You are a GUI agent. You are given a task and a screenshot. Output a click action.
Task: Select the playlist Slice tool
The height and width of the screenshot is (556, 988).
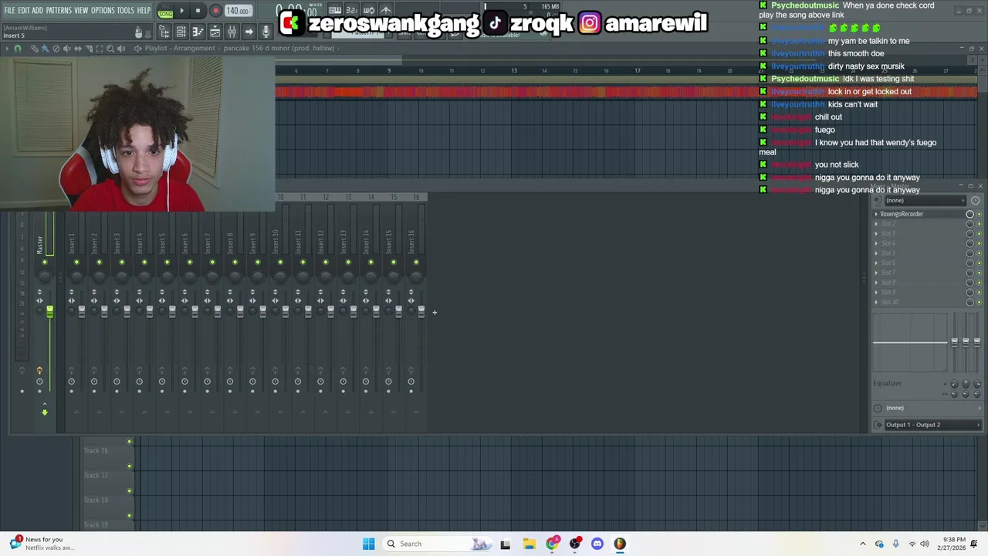(x=88, y=49)
